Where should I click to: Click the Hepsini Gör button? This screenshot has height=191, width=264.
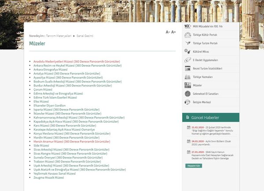click(x=194, y=165)
